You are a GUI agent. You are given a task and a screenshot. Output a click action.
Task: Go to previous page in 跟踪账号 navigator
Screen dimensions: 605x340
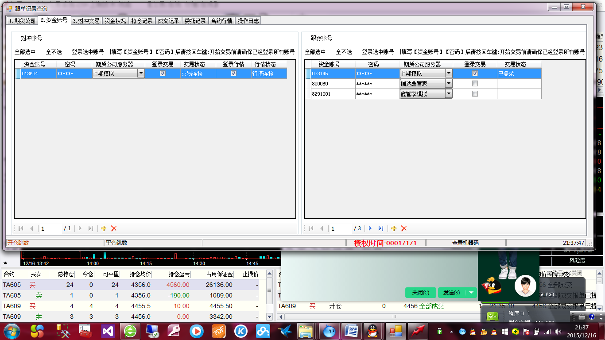click(x=322, y=228)
